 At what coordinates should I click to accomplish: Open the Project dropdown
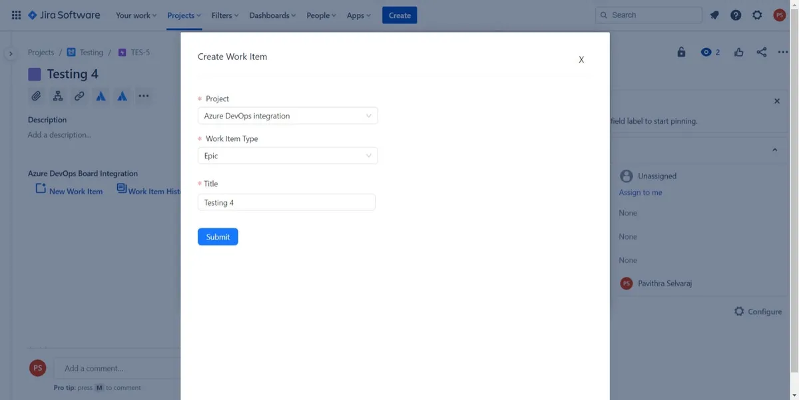click(288, 116)
